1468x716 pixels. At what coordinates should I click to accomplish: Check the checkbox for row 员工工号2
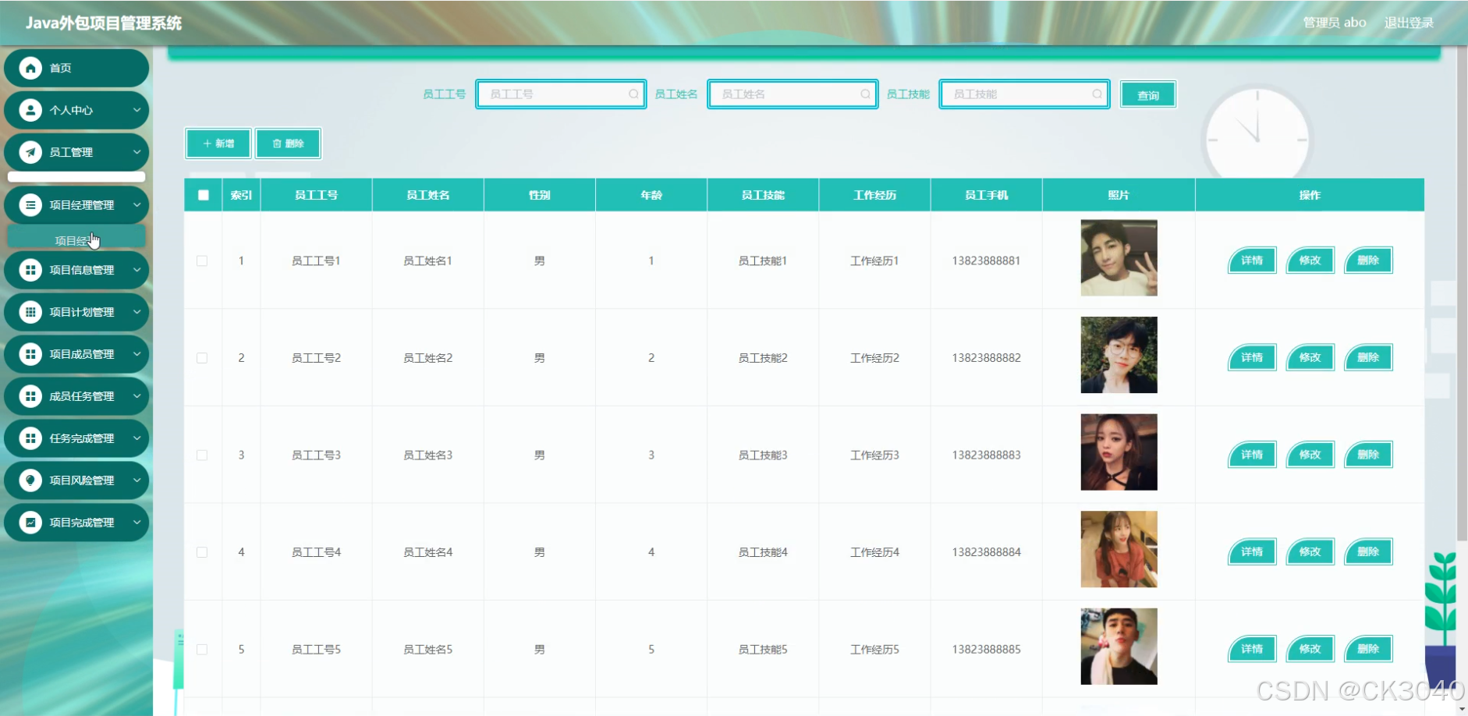point(202,358)
